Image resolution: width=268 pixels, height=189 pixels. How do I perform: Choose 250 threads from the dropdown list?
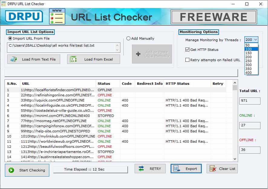pos(251,61)
